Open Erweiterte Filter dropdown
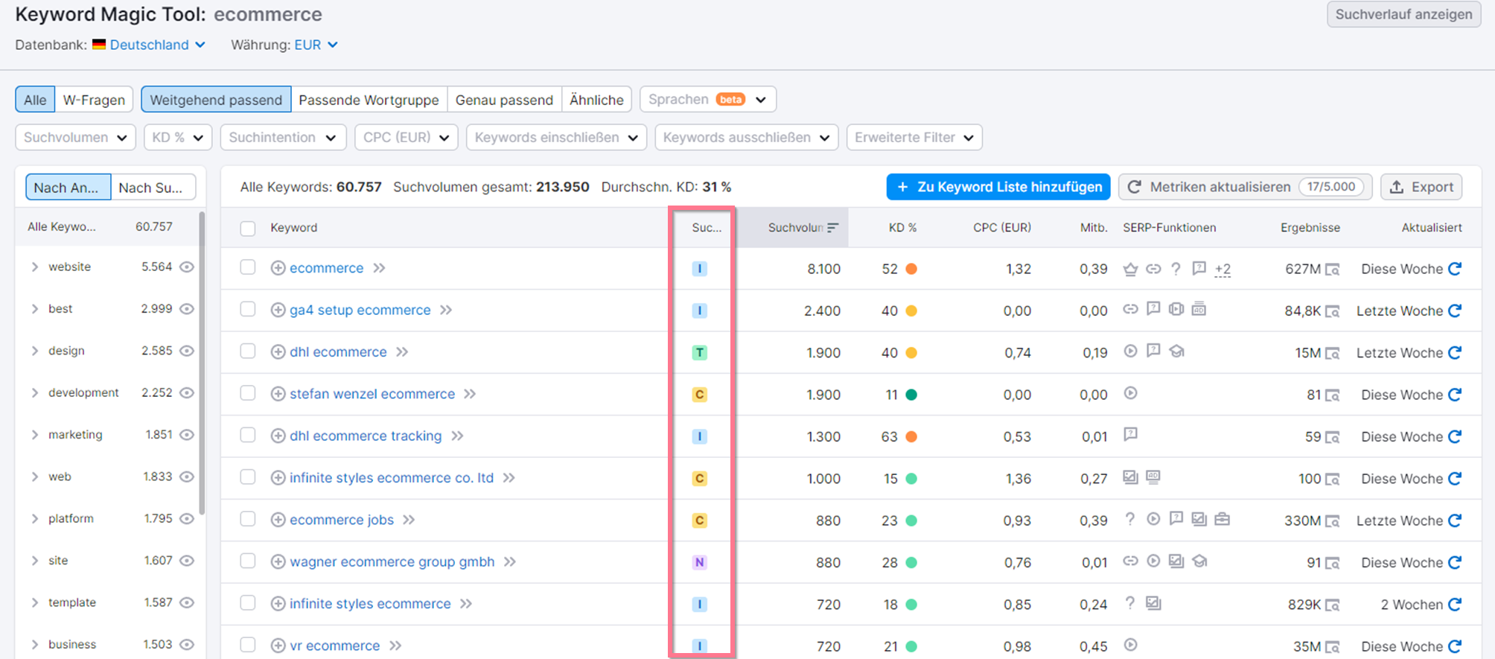 point(914,137)
